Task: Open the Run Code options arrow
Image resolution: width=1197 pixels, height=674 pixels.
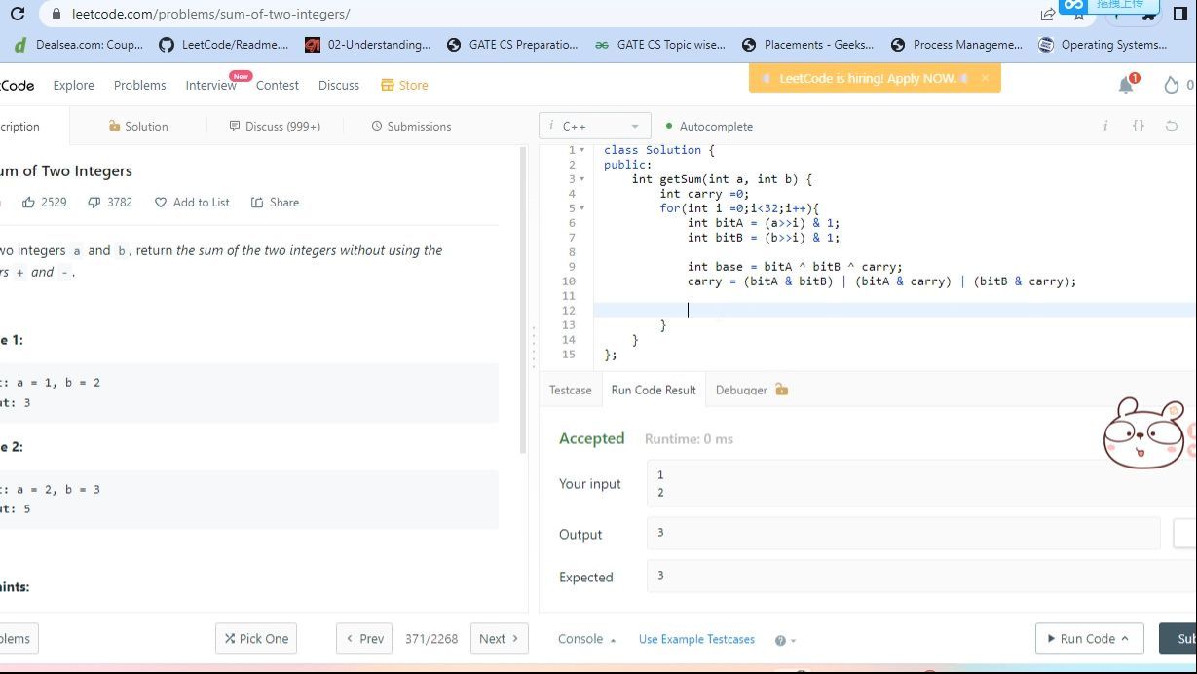Action: (1125, 639)
